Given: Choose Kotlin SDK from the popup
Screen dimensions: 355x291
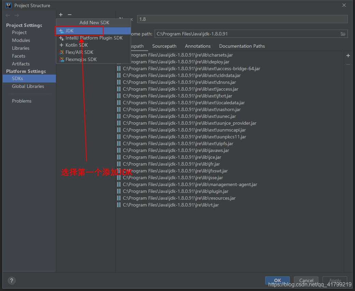Looking at the screenshot, I should pyautogui.click(x=94, y=45).
